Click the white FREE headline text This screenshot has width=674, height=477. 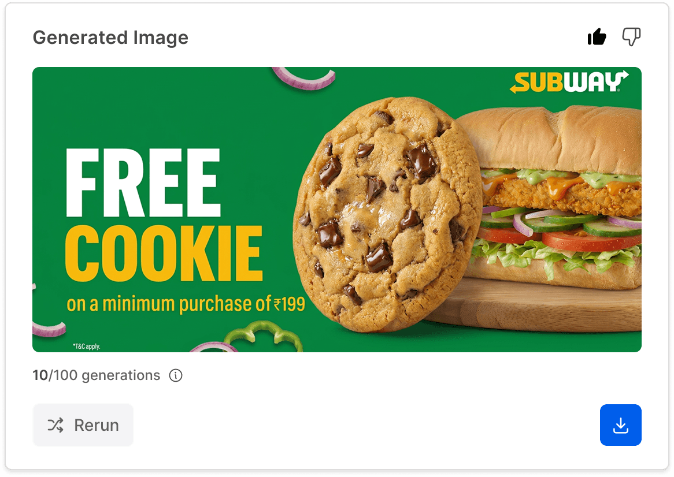pos(143,182)
